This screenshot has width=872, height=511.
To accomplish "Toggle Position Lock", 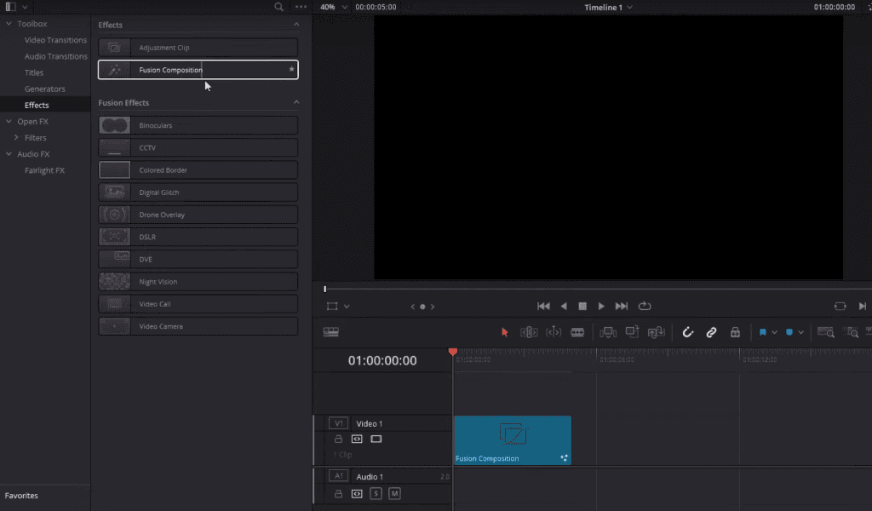I will (x=735, y=332).
